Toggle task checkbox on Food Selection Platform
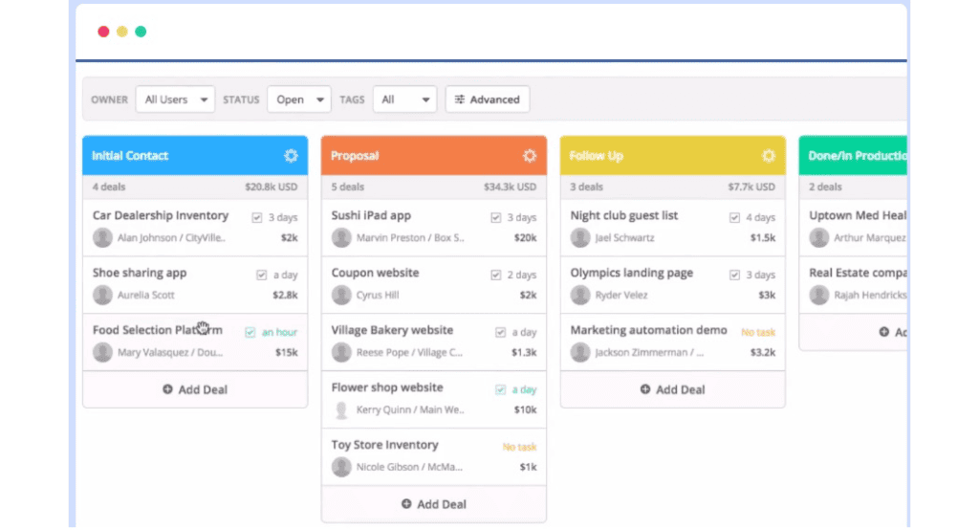Image resolution: width=979 pixels, height=530 pixels. pyautogui.click(x=250, y=333)
